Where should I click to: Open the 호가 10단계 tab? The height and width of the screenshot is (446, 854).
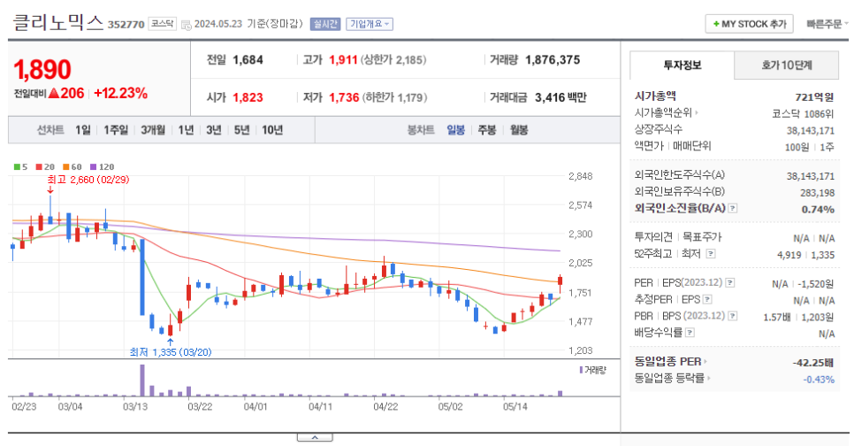pos(787,65)
